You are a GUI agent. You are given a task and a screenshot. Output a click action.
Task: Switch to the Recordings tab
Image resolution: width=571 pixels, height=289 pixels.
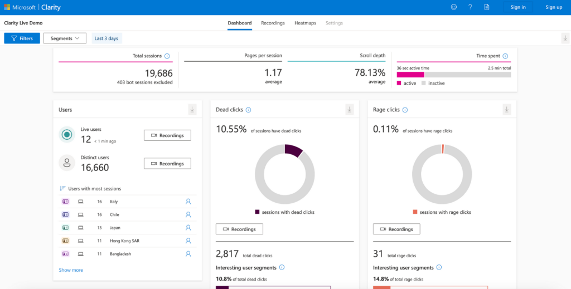(x=273, y=23)
